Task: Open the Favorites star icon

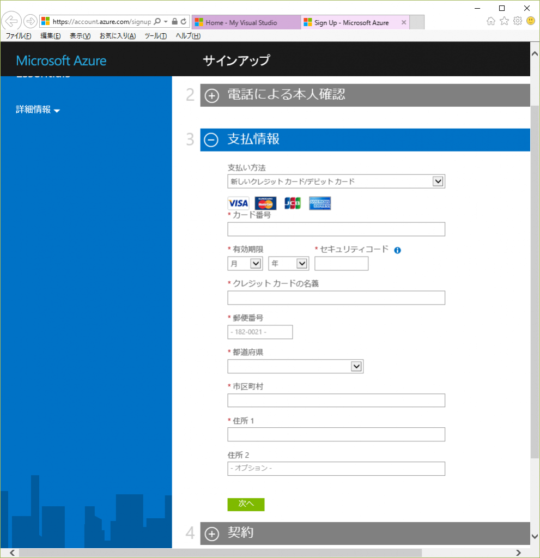Action: [x=504, y=21]
